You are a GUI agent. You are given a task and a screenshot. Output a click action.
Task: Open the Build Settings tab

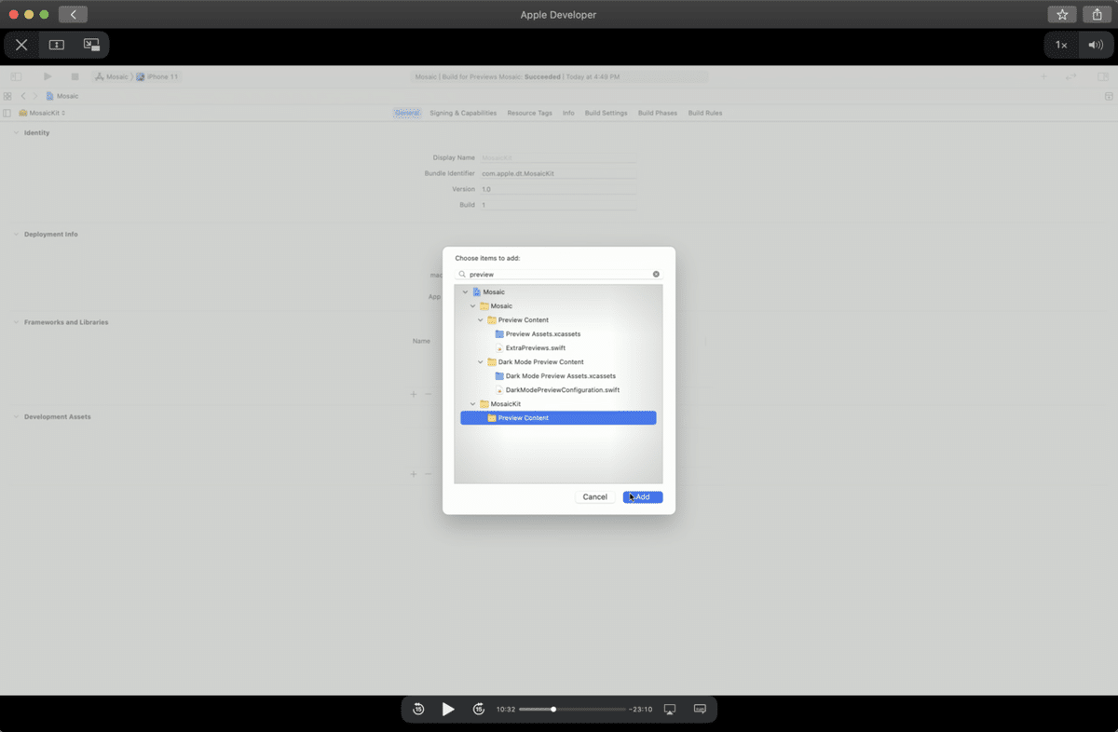click(x=606, y=113)
